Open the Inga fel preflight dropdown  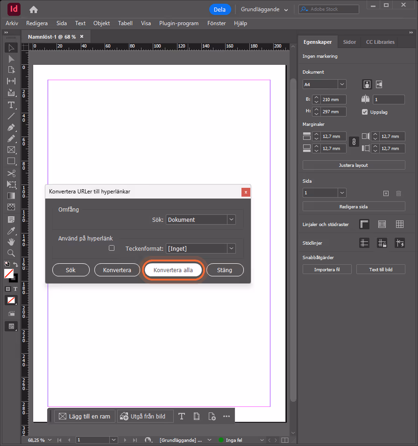[262, 440]
